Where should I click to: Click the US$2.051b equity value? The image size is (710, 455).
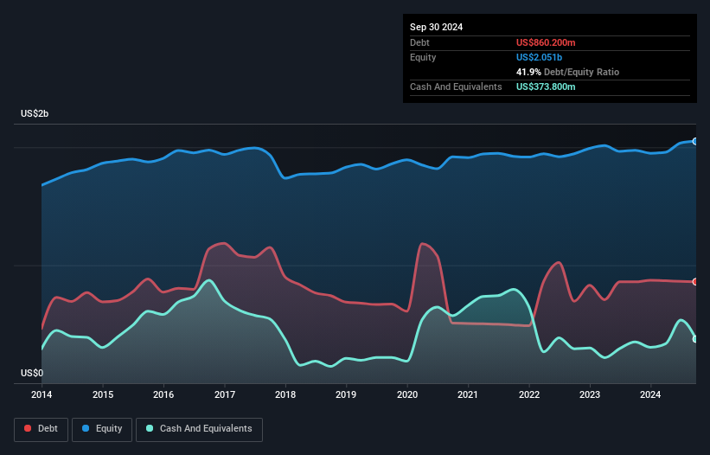point(539,57)
